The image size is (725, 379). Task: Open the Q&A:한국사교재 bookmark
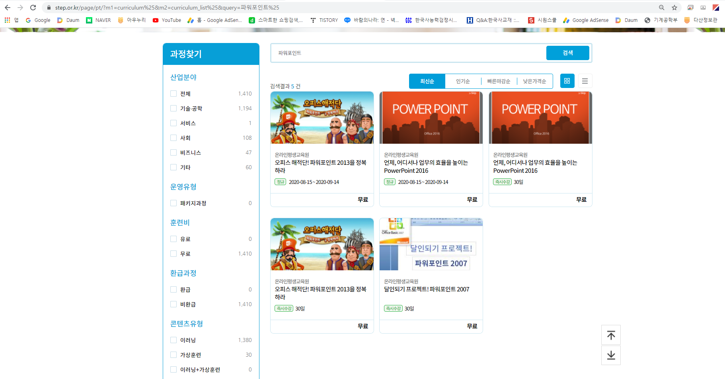[493, 20]
